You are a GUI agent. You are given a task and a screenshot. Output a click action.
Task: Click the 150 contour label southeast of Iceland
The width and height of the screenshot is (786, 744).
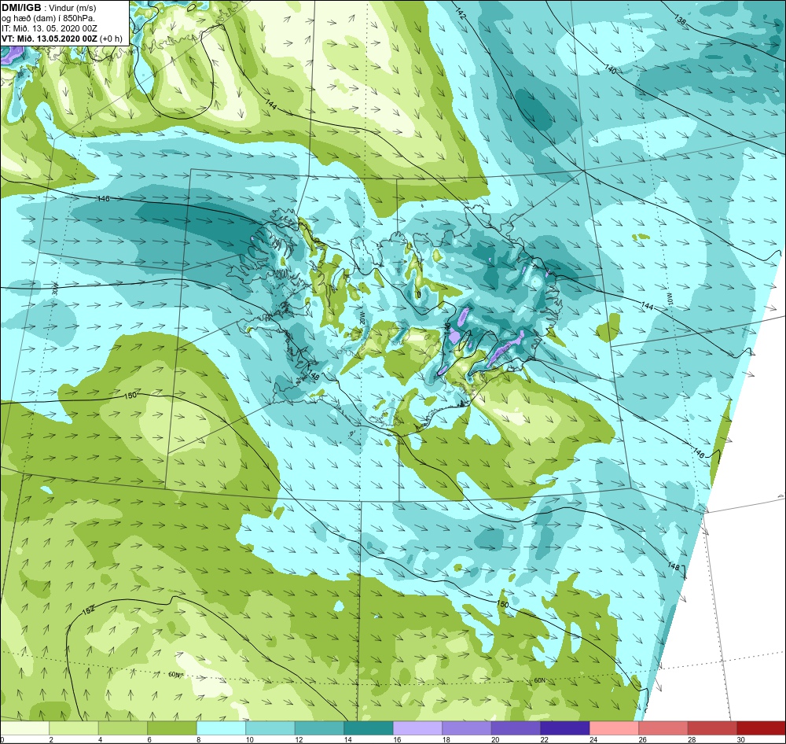pos(503,605)
